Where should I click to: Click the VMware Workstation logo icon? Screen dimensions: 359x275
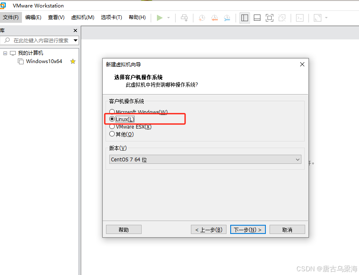click(x=3, y=5)
